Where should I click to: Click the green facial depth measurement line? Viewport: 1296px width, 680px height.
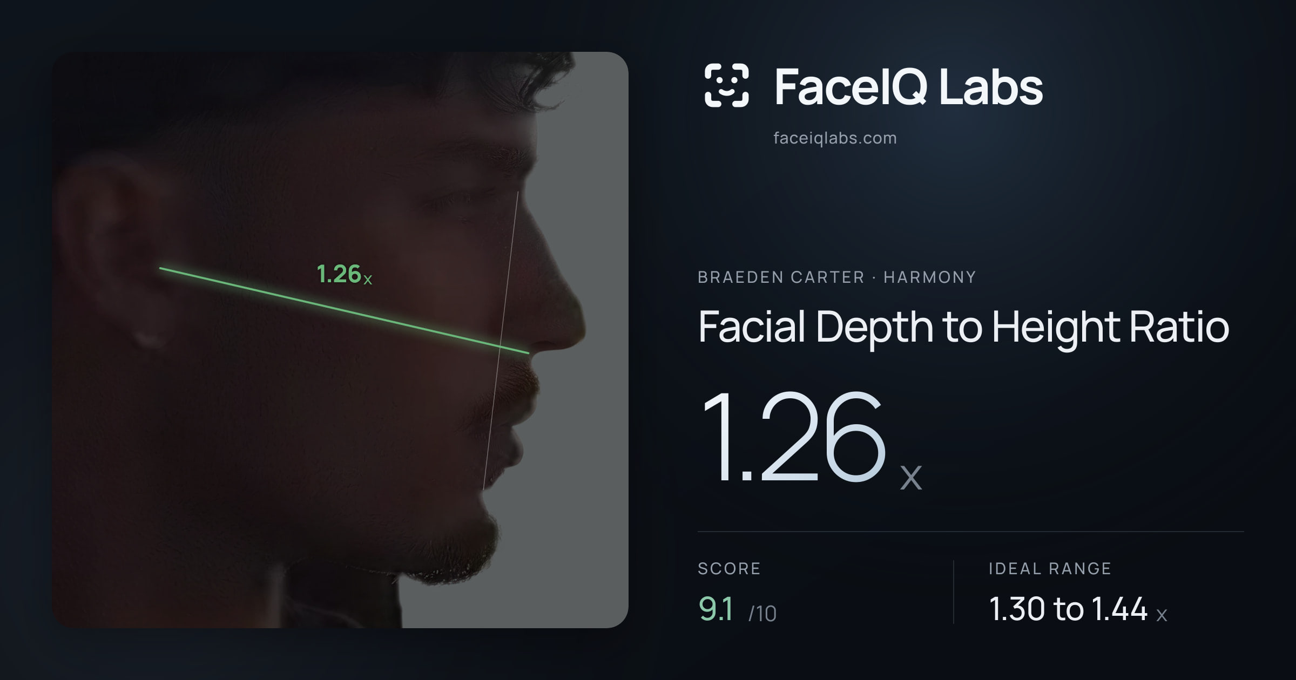point(344,310)
